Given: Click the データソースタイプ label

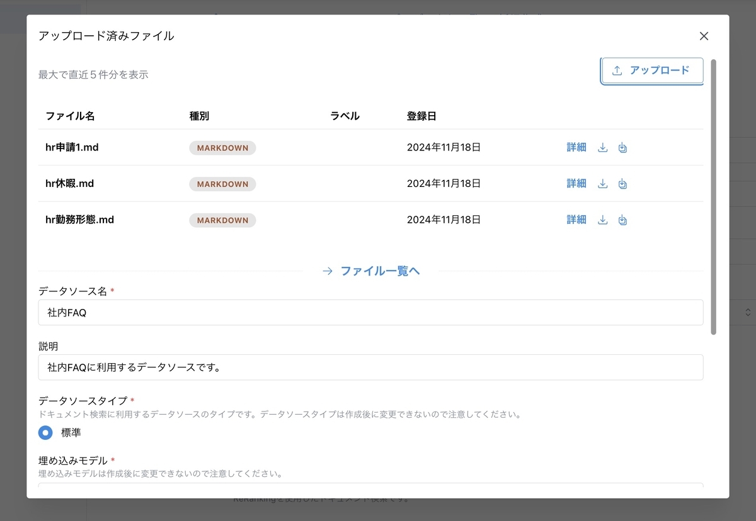Looking at the screenshot, I should tap(83, 401).
